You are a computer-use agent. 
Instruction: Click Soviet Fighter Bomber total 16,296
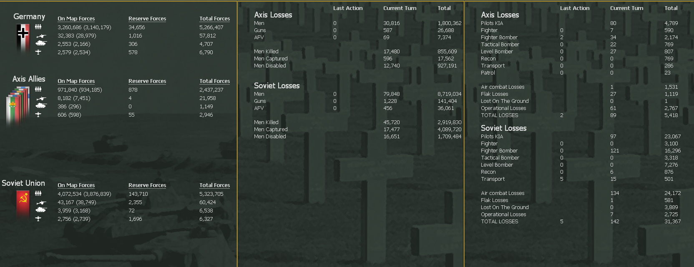[673, 151]
